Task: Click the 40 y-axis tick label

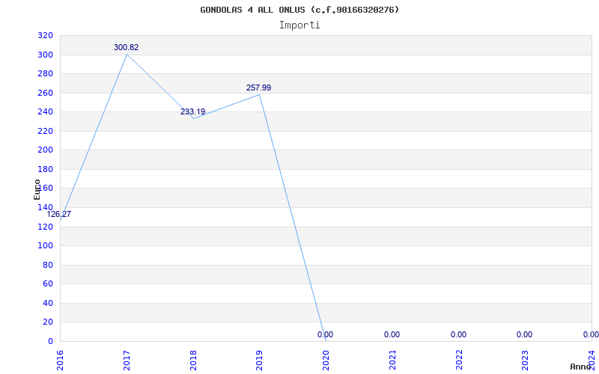Action: (x=48, y=304)
